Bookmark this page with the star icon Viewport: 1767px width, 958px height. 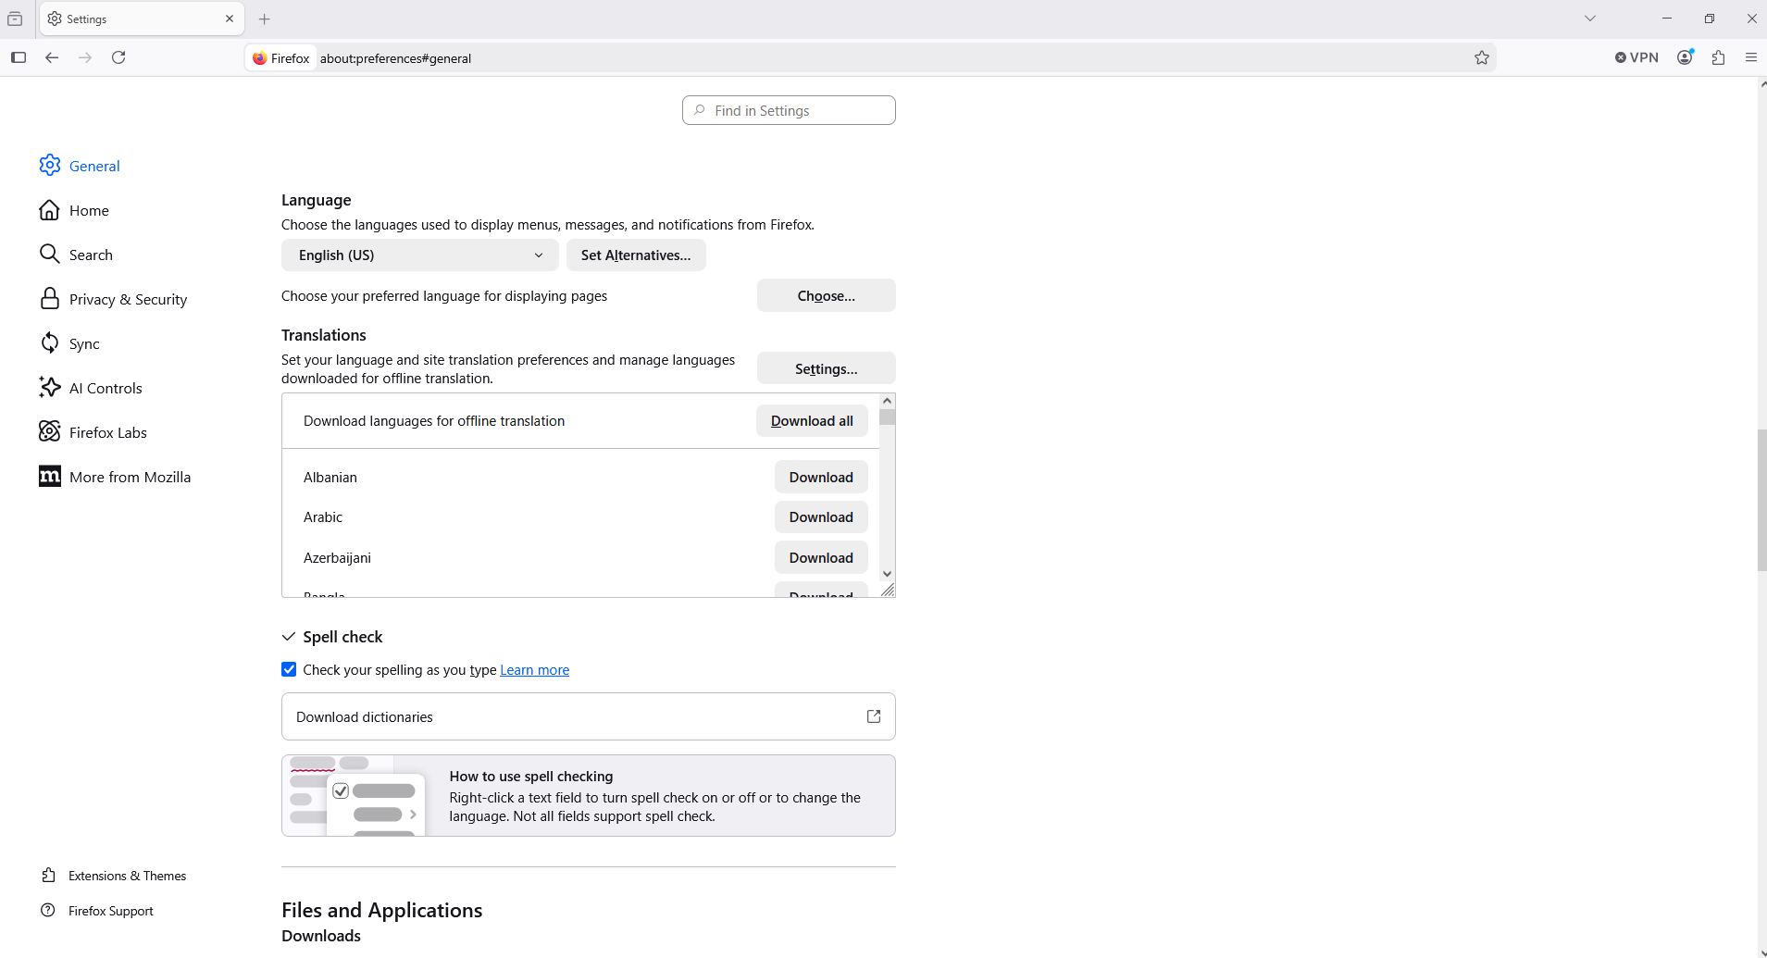point(1482,57)
